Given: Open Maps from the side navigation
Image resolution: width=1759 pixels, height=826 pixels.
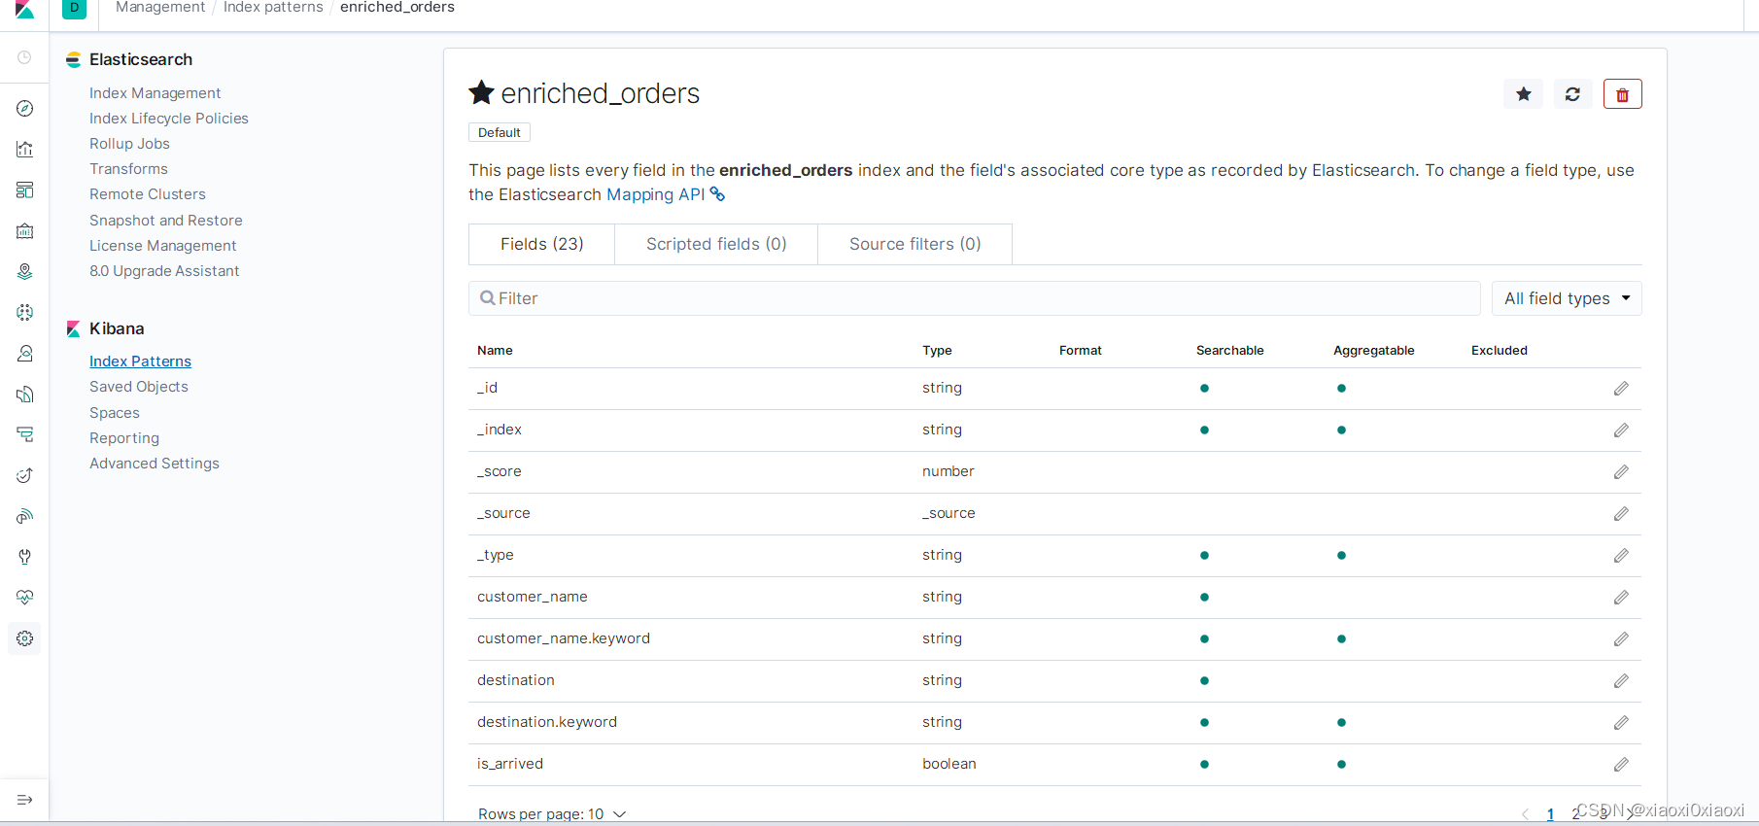Looking at the screenshot, I should [25, 271].
